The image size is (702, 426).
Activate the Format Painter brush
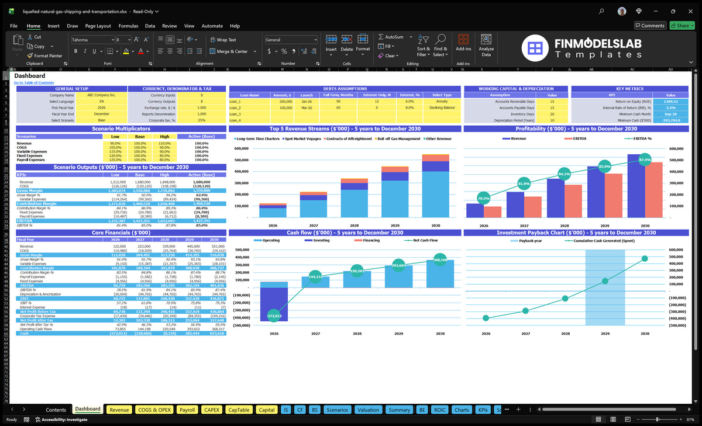[30, 56]
